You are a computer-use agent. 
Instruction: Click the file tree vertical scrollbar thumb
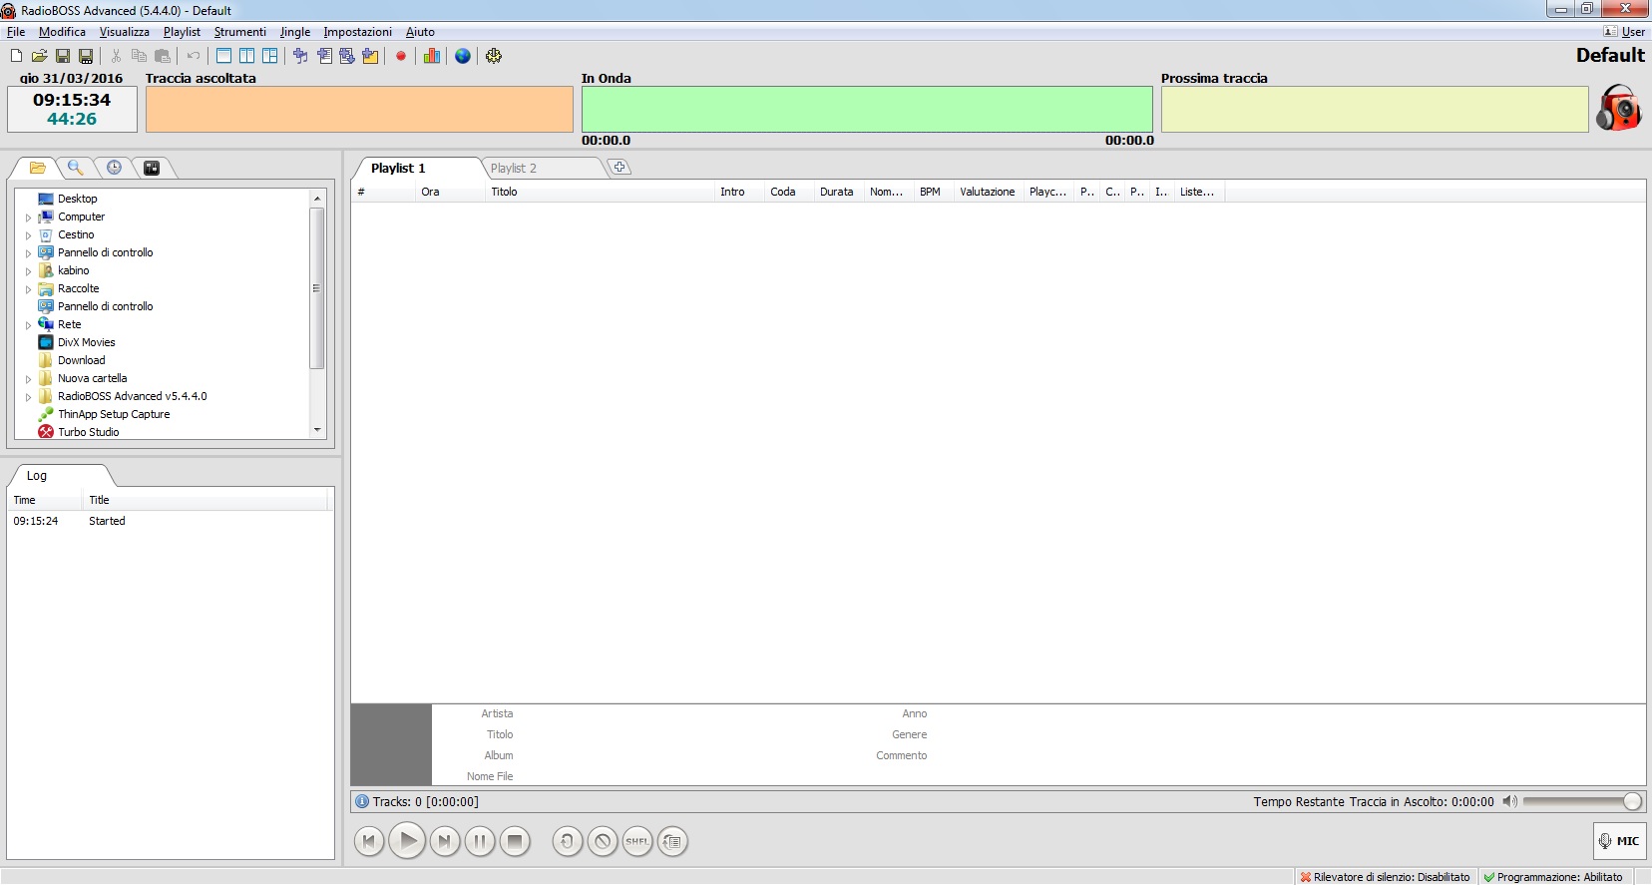pyautogui.click(x=317, y=288)
